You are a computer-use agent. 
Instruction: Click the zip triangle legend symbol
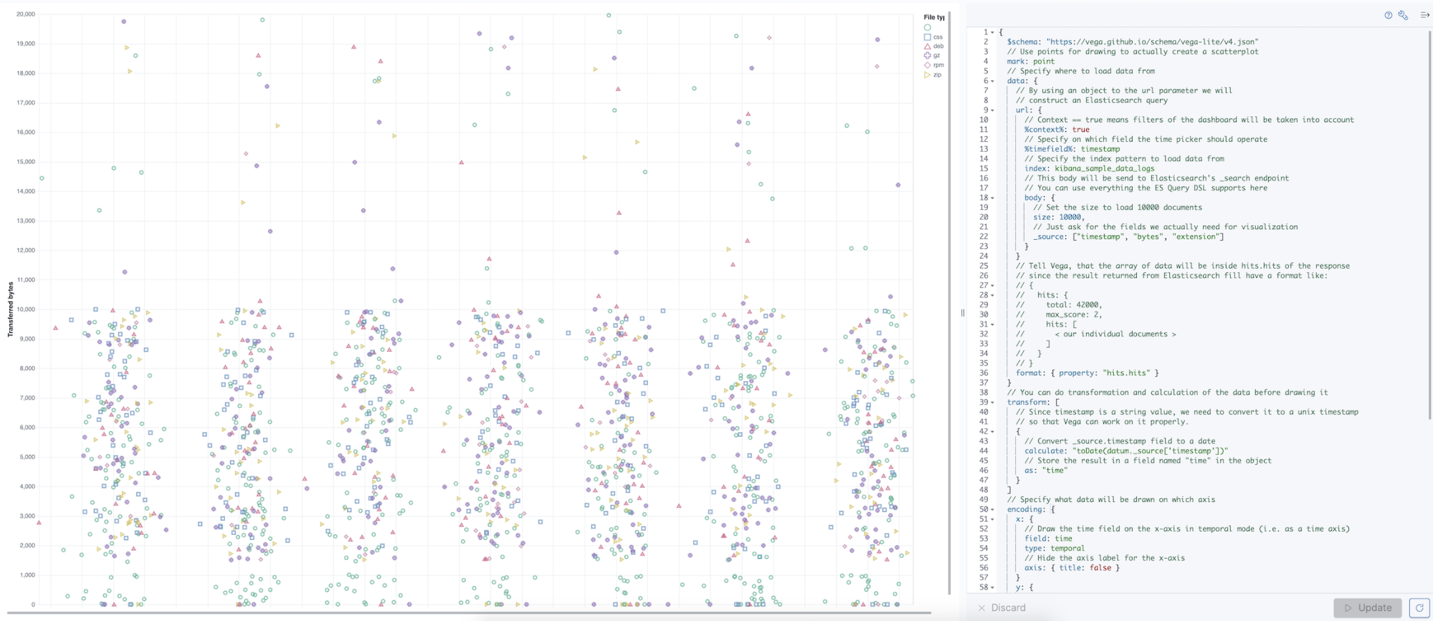928,74
